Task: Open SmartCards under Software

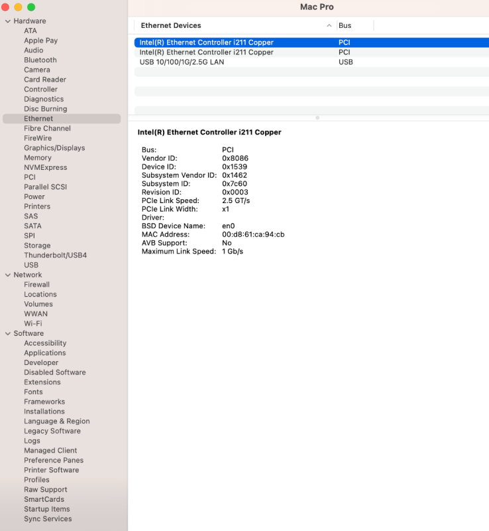Action: point(44,500)
